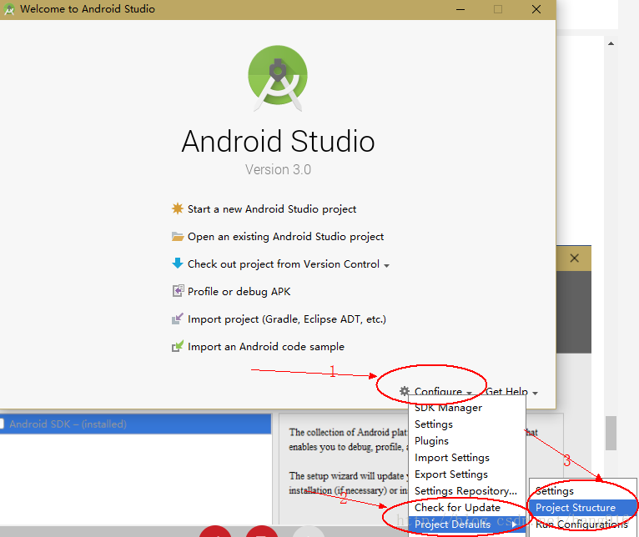Click the 'The collection of Android plat' description text

348,432
